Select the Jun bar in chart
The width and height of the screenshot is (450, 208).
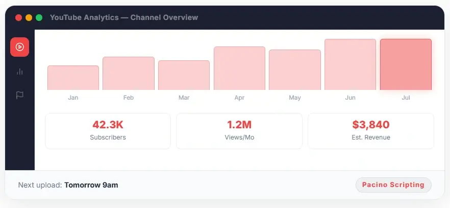tap(350, 64)
